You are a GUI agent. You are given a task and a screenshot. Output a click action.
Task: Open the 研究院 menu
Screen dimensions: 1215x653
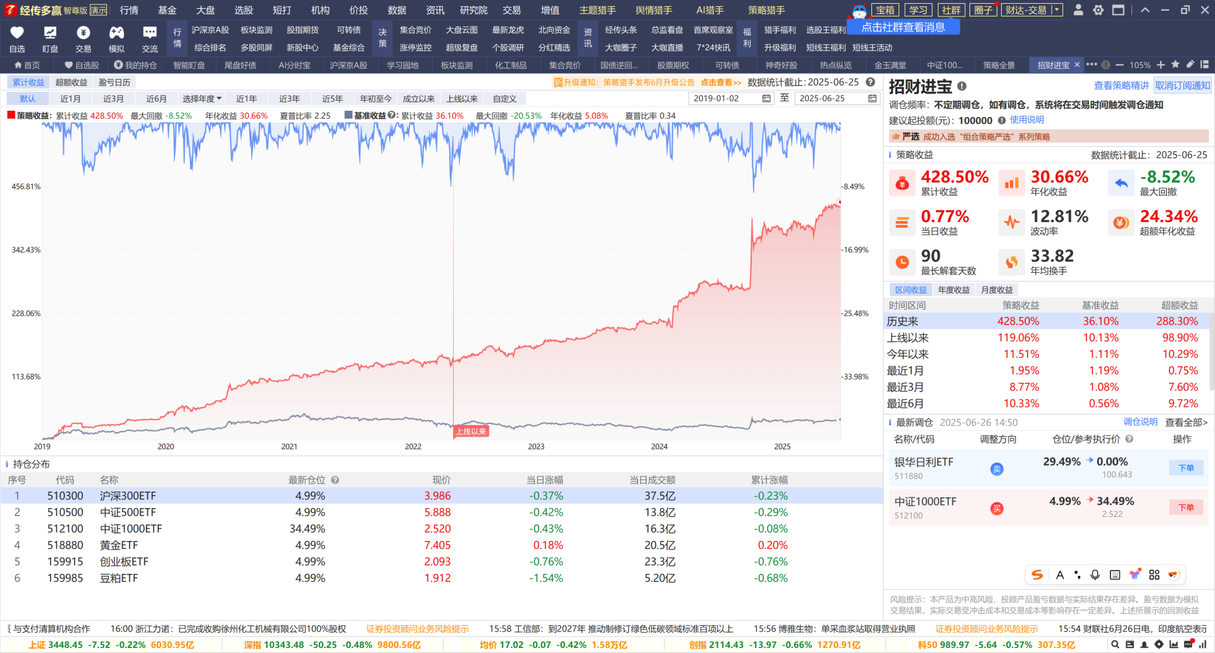[x=473, y=10]
